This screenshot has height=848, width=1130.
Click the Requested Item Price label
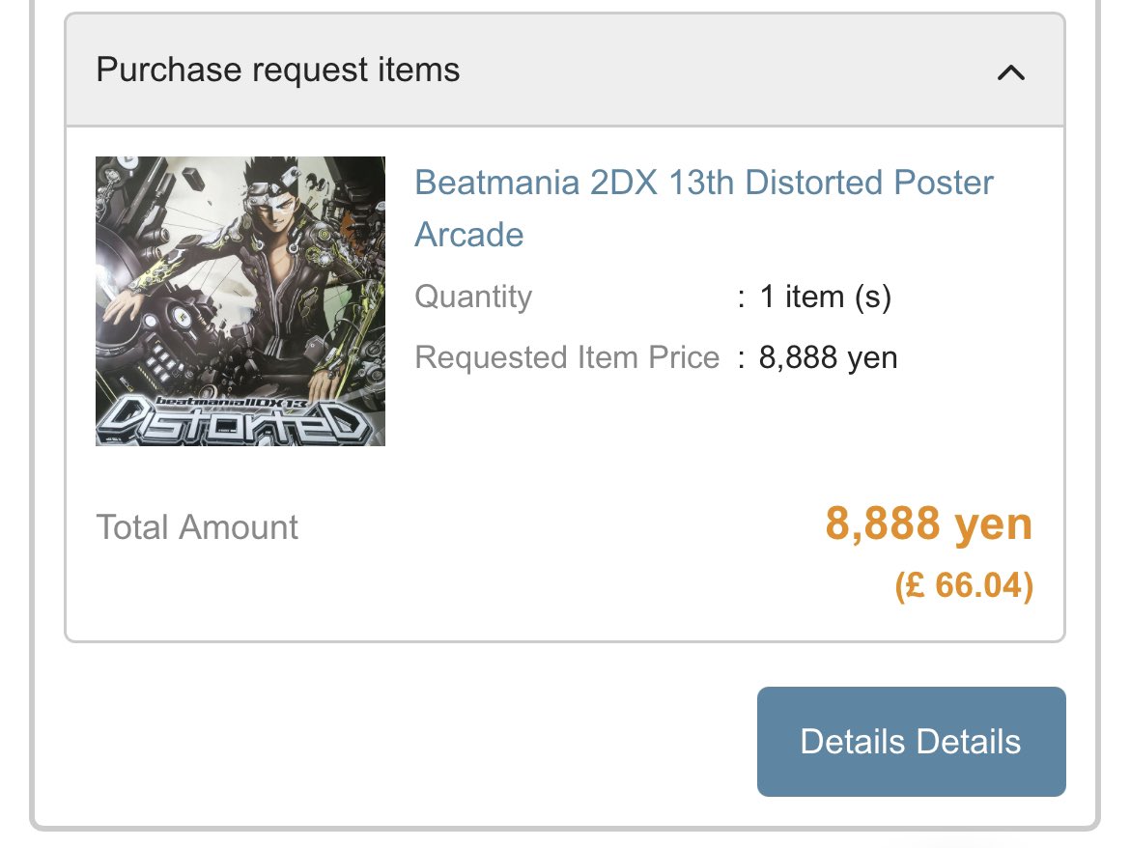[567, 357]
